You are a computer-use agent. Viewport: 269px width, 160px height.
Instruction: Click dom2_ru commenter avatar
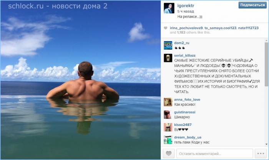pos(168,45)
